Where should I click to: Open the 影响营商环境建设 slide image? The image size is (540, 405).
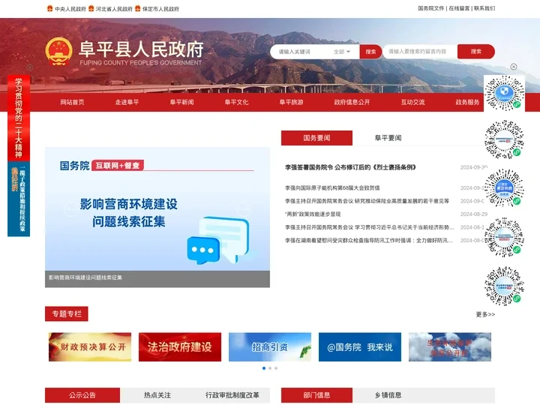157,209
